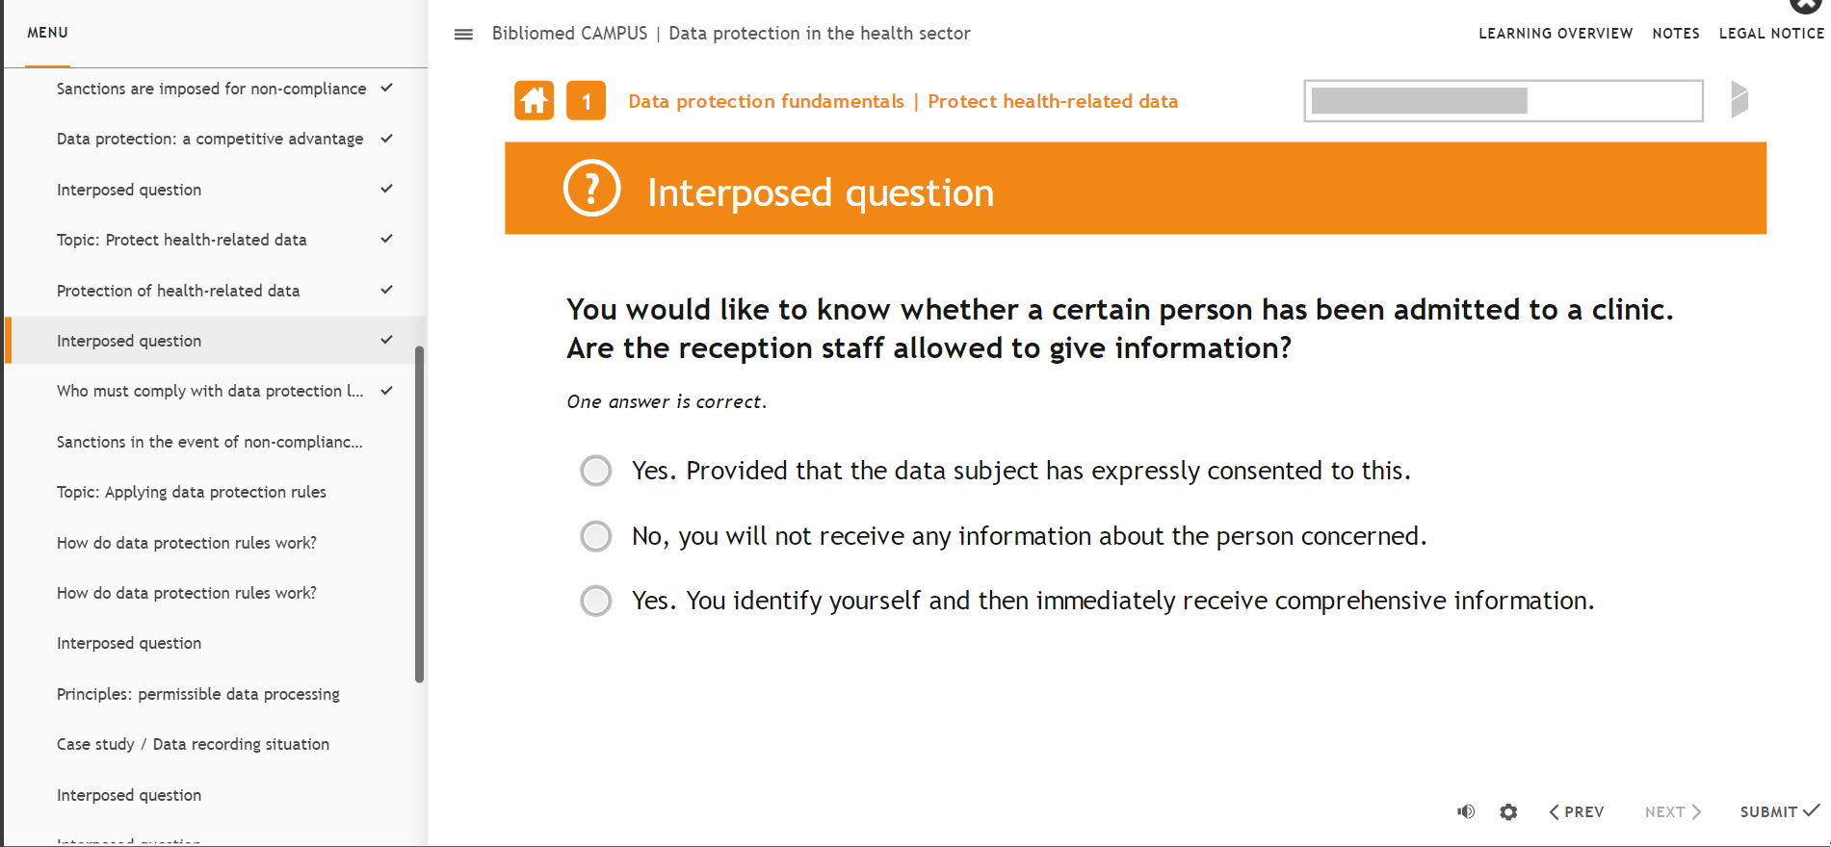Choose the "No, you will not receive" answer
Viewport: 1831px width, 847px height.
coord(596,536)
